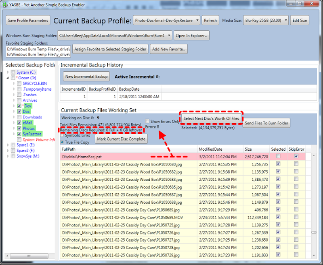This screenshot has height=265, width=323.
Task: Refresh the current backup profile
Action: point(210,20)
